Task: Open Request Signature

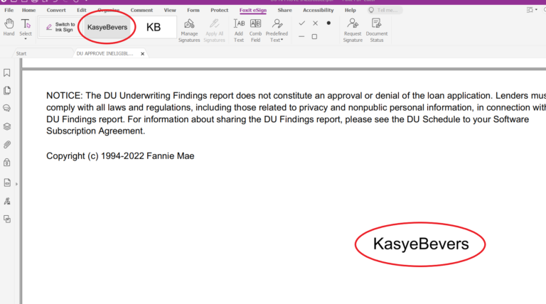Action: coord(353,28)
